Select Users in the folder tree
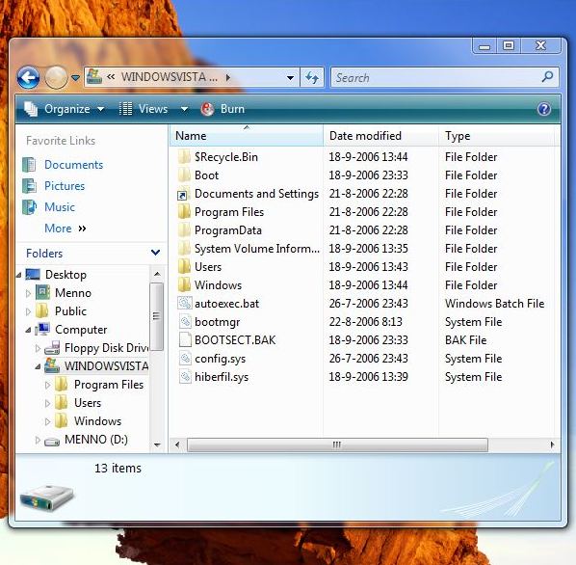Screen dimensions: 576x565 pyautogui.click(x=88, y=403)
